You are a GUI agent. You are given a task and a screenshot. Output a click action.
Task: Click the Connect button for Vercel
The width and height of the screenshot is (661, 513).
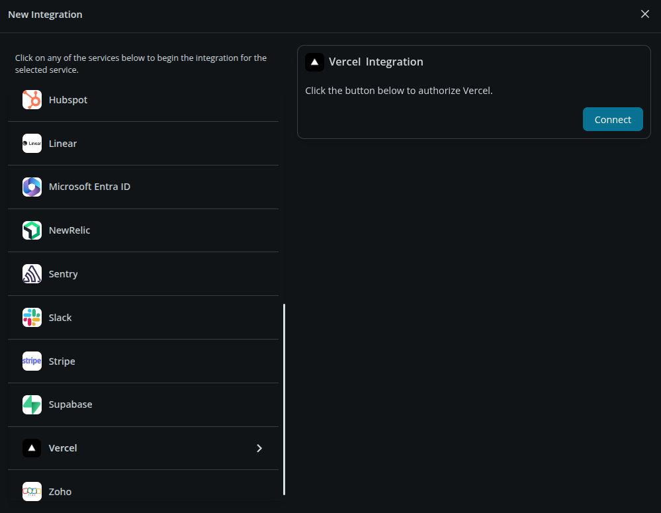pyautogui.click(x=613, y=119)
